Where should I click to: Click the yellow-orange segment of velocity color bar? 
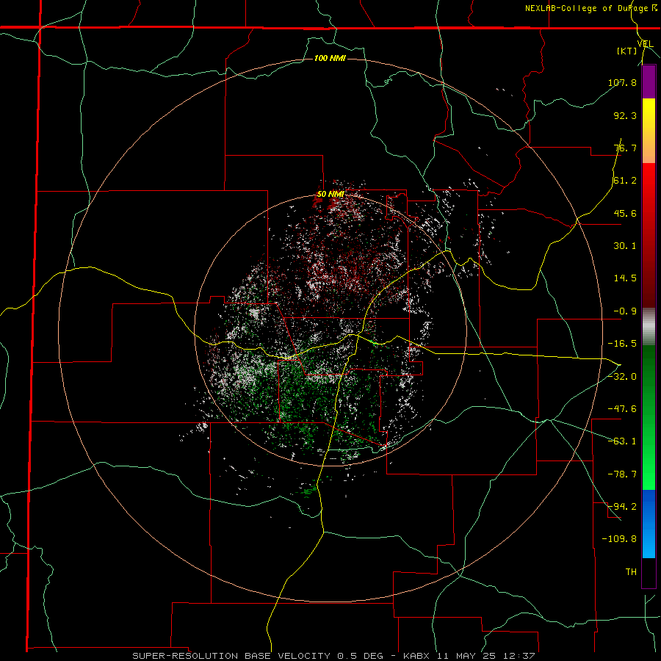[649, 131]
